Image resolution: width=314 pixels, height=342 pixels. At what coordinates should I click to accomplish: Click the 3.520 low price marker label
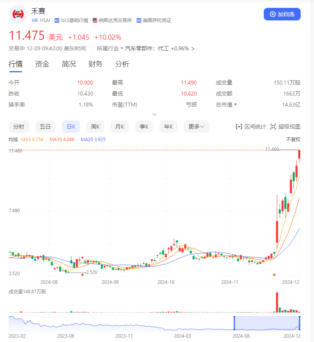[92, 272]
